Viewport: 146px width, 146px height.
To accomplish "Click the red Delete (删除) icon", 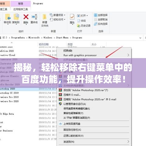I will coord(26,17).
